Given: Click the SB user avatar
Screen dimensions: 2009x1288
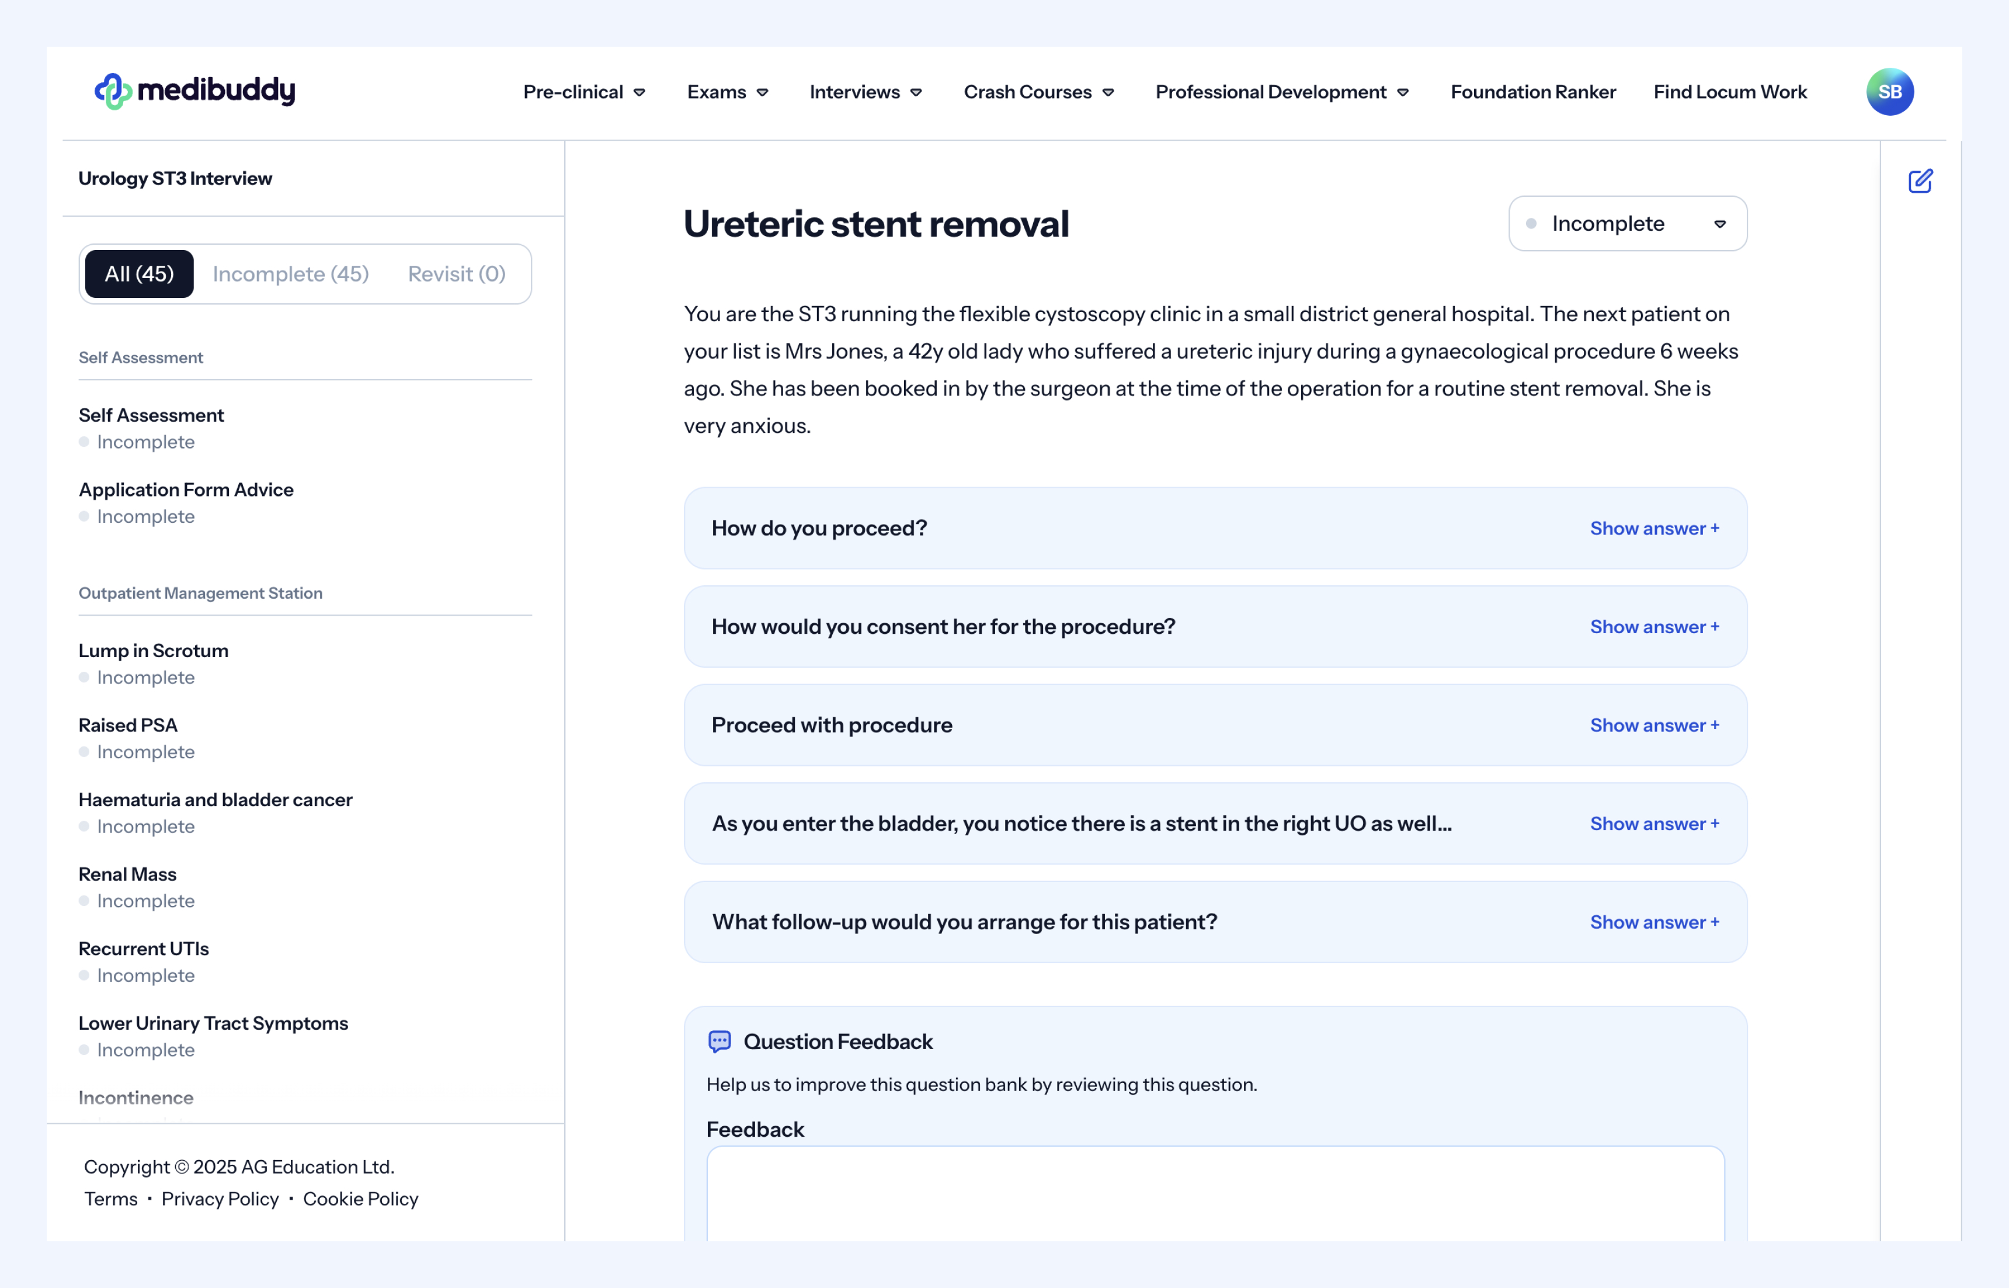Looking at the screenshot, I should tap(1889, 92).
